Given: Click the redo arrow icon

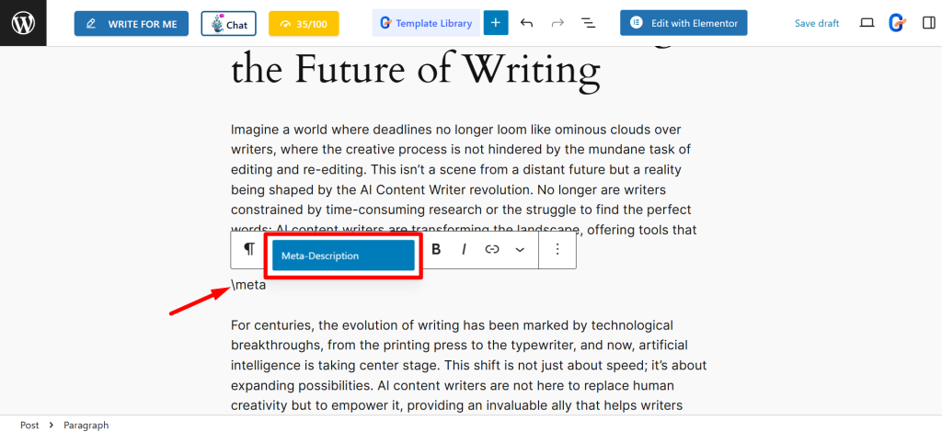Looking at the screenshot, I should click(x=557, y=23).
